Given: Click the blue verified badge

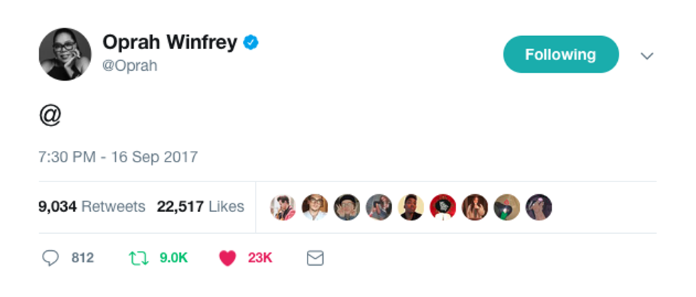Looking at the screenshot, I should click(x=251, y=43).
